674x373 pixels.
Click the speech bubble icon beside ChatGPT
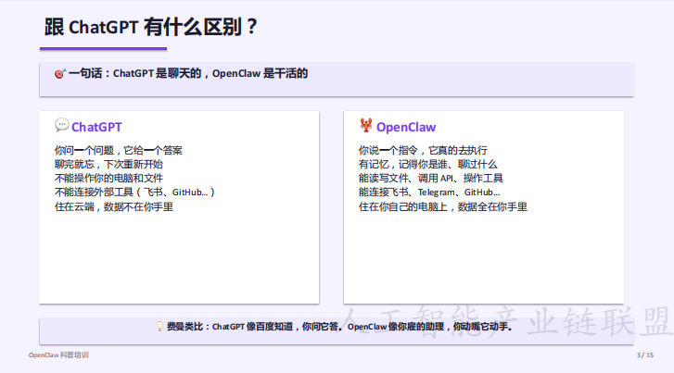pos(61,126)
